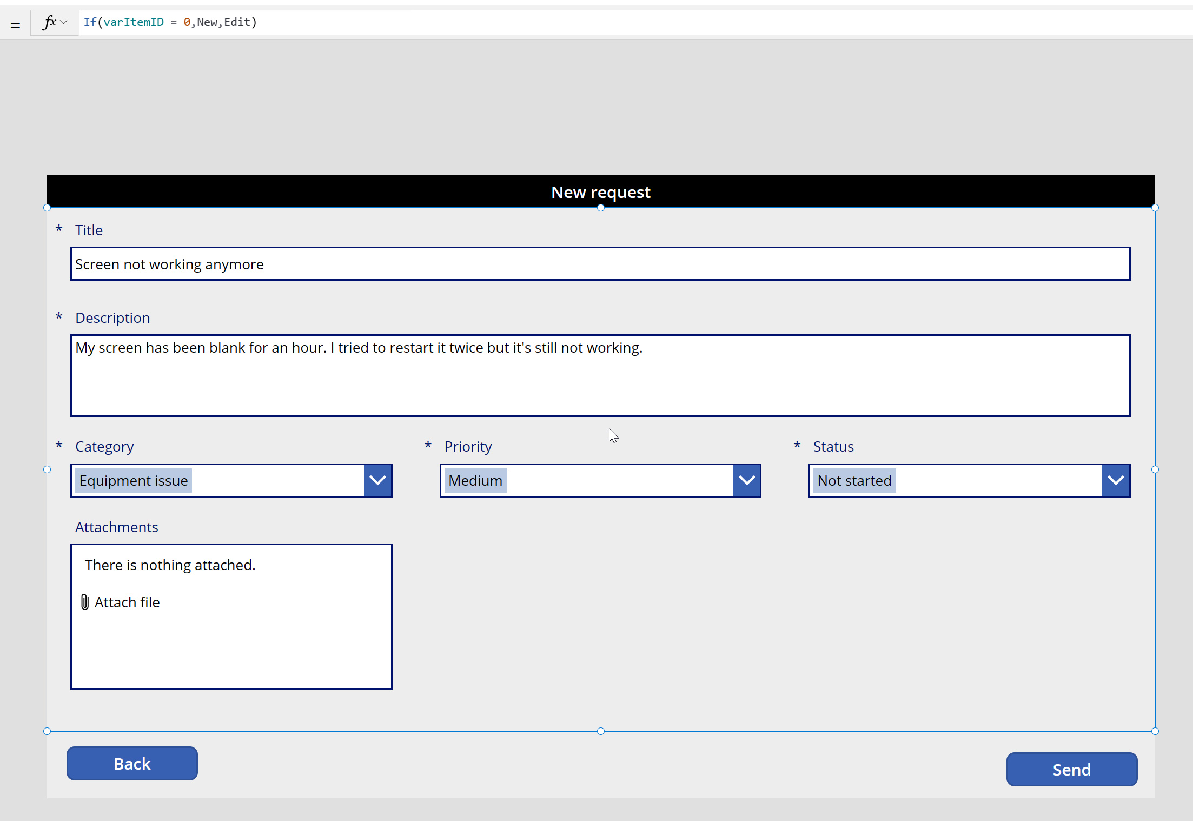Click the bottom-center form resize handle
The image size is (1193, 821).
[x=600, y=731]
